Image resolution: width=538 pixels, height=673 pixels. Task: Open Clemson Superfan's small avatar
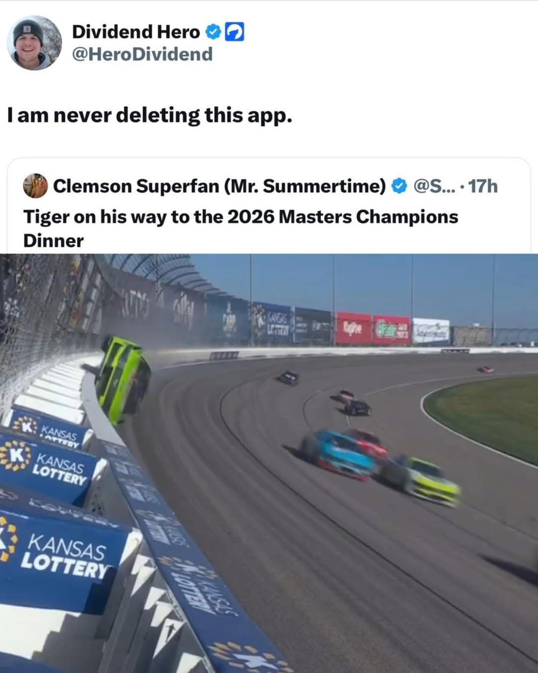point(35,186)
